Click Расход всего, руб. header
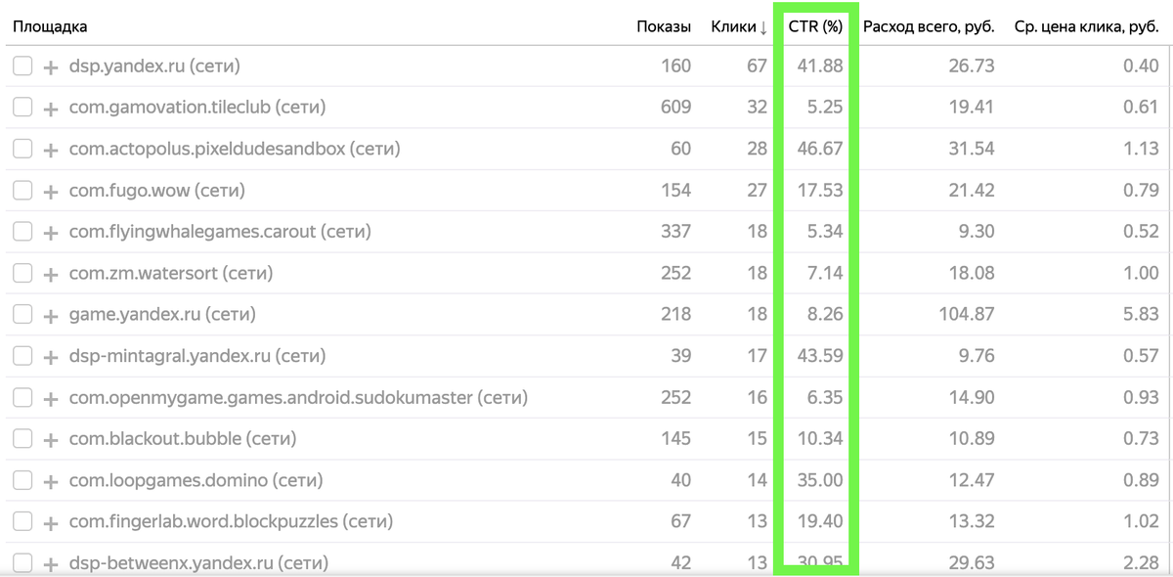1173x577 pixels. [x=928, y=26]
